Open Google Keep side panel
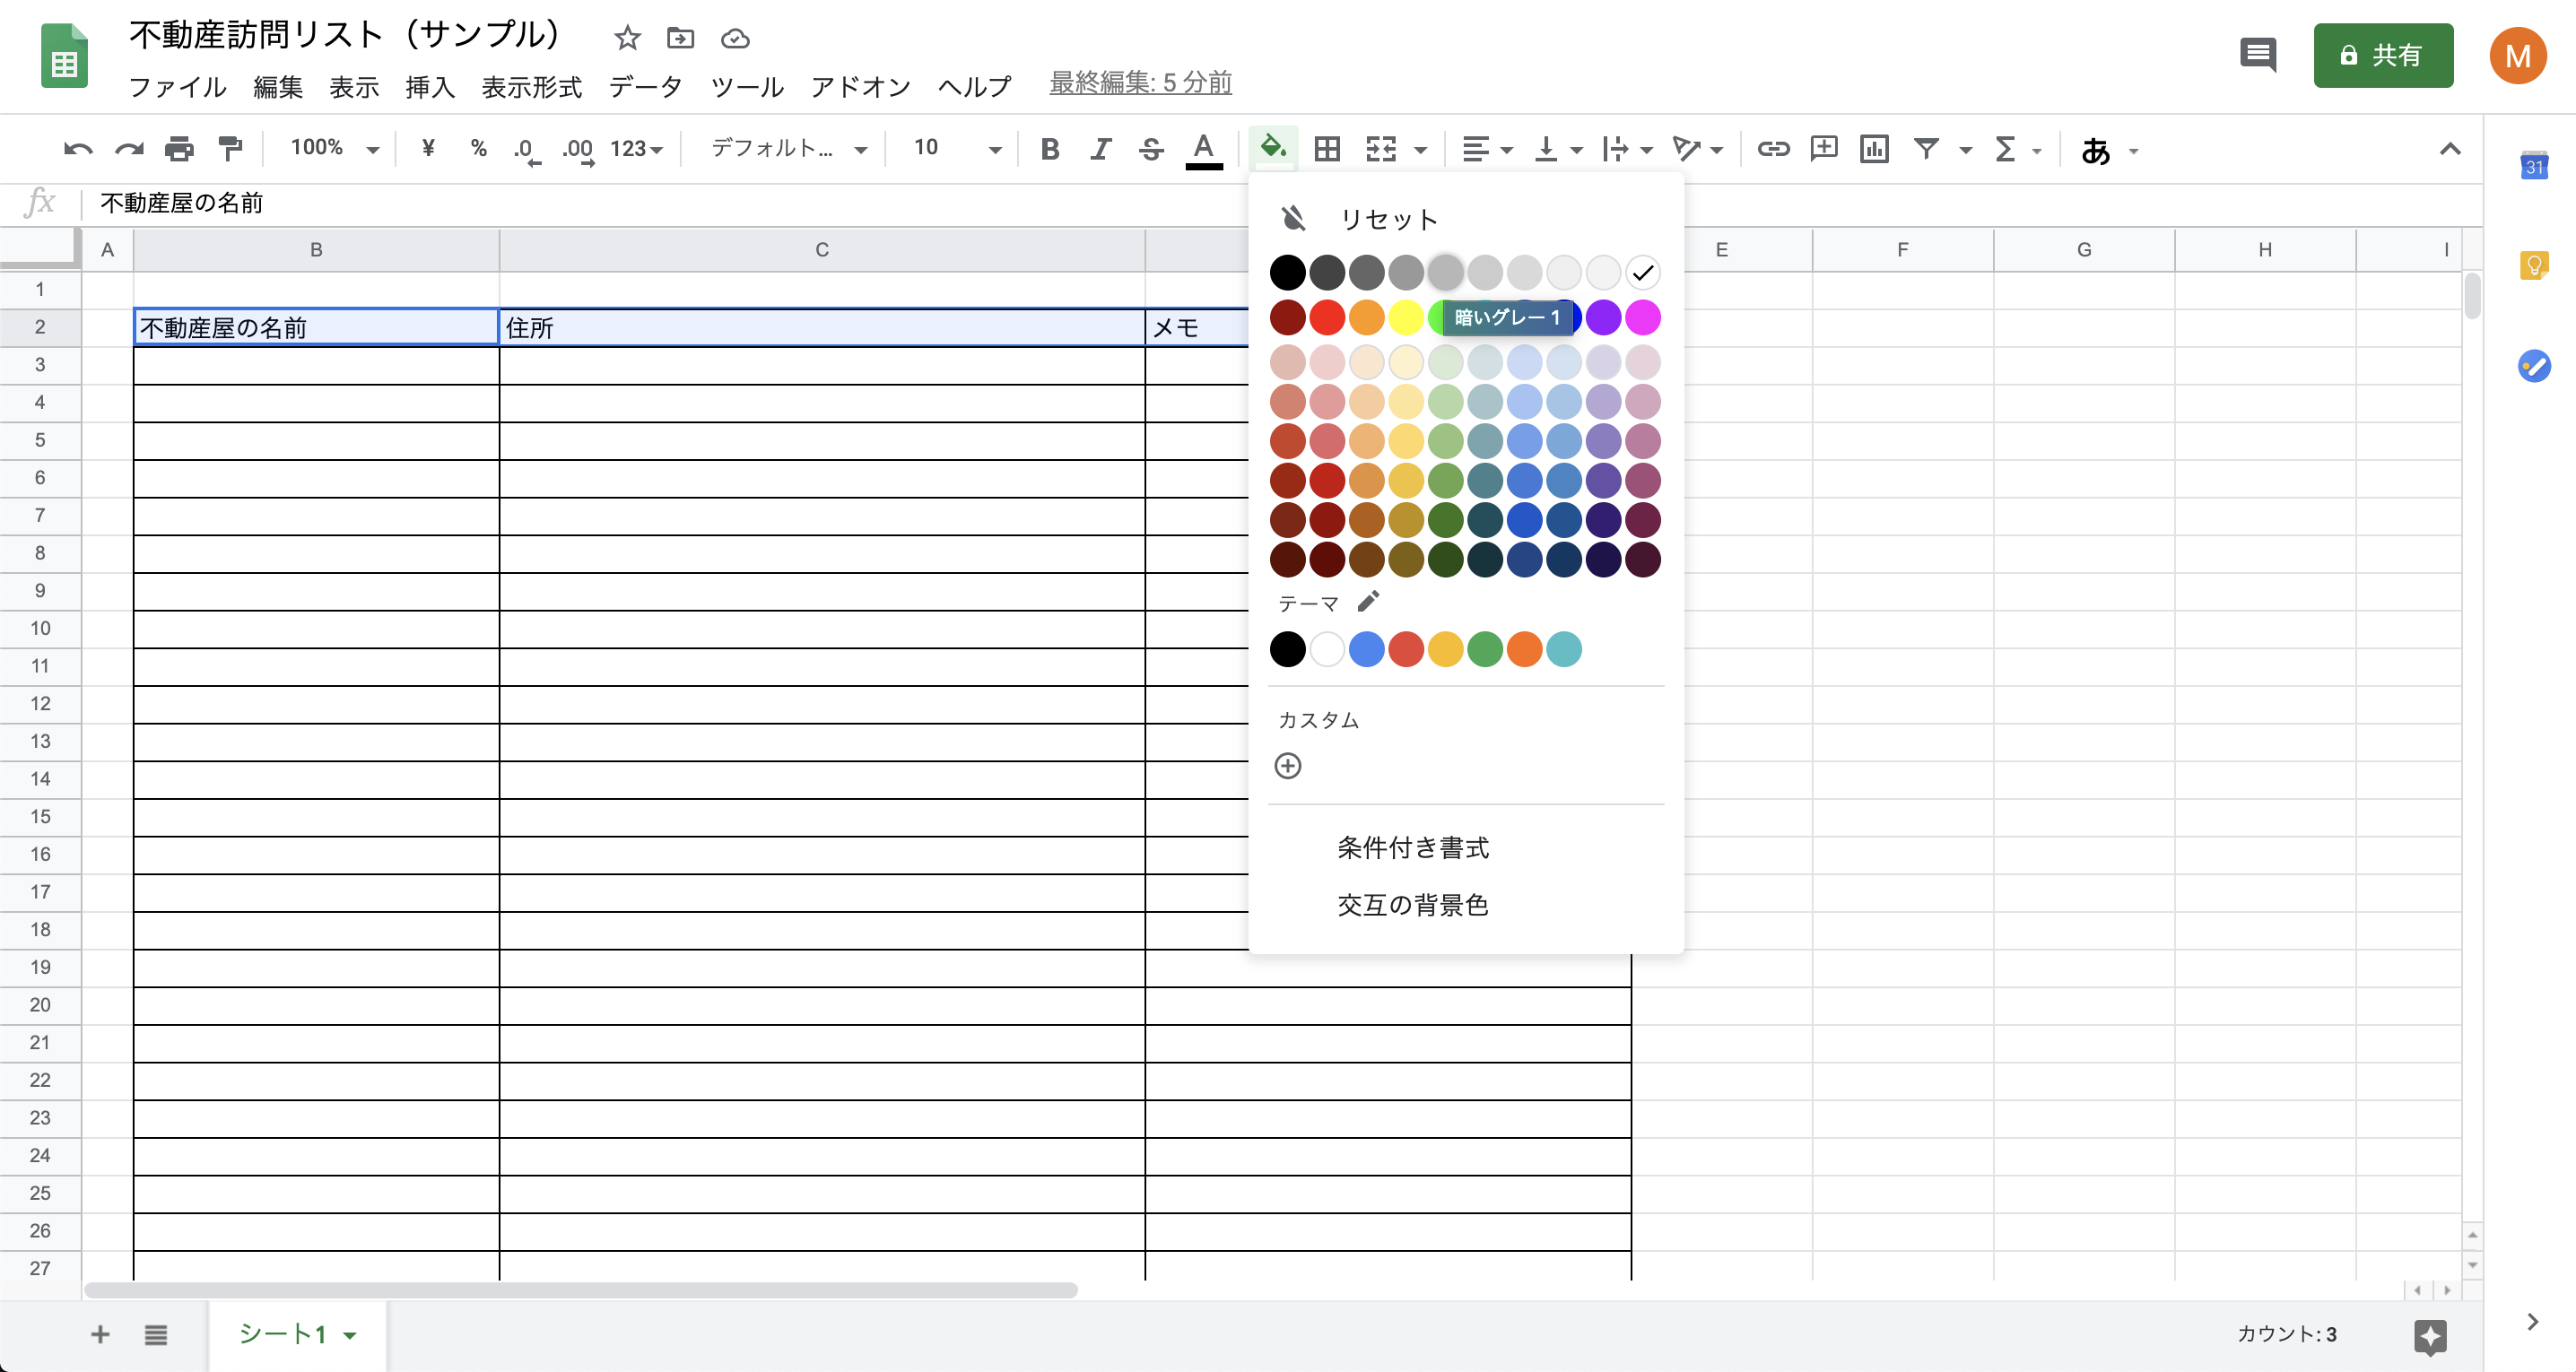The height and width of the screenshot is (1372, 2576). (2534, 265)
